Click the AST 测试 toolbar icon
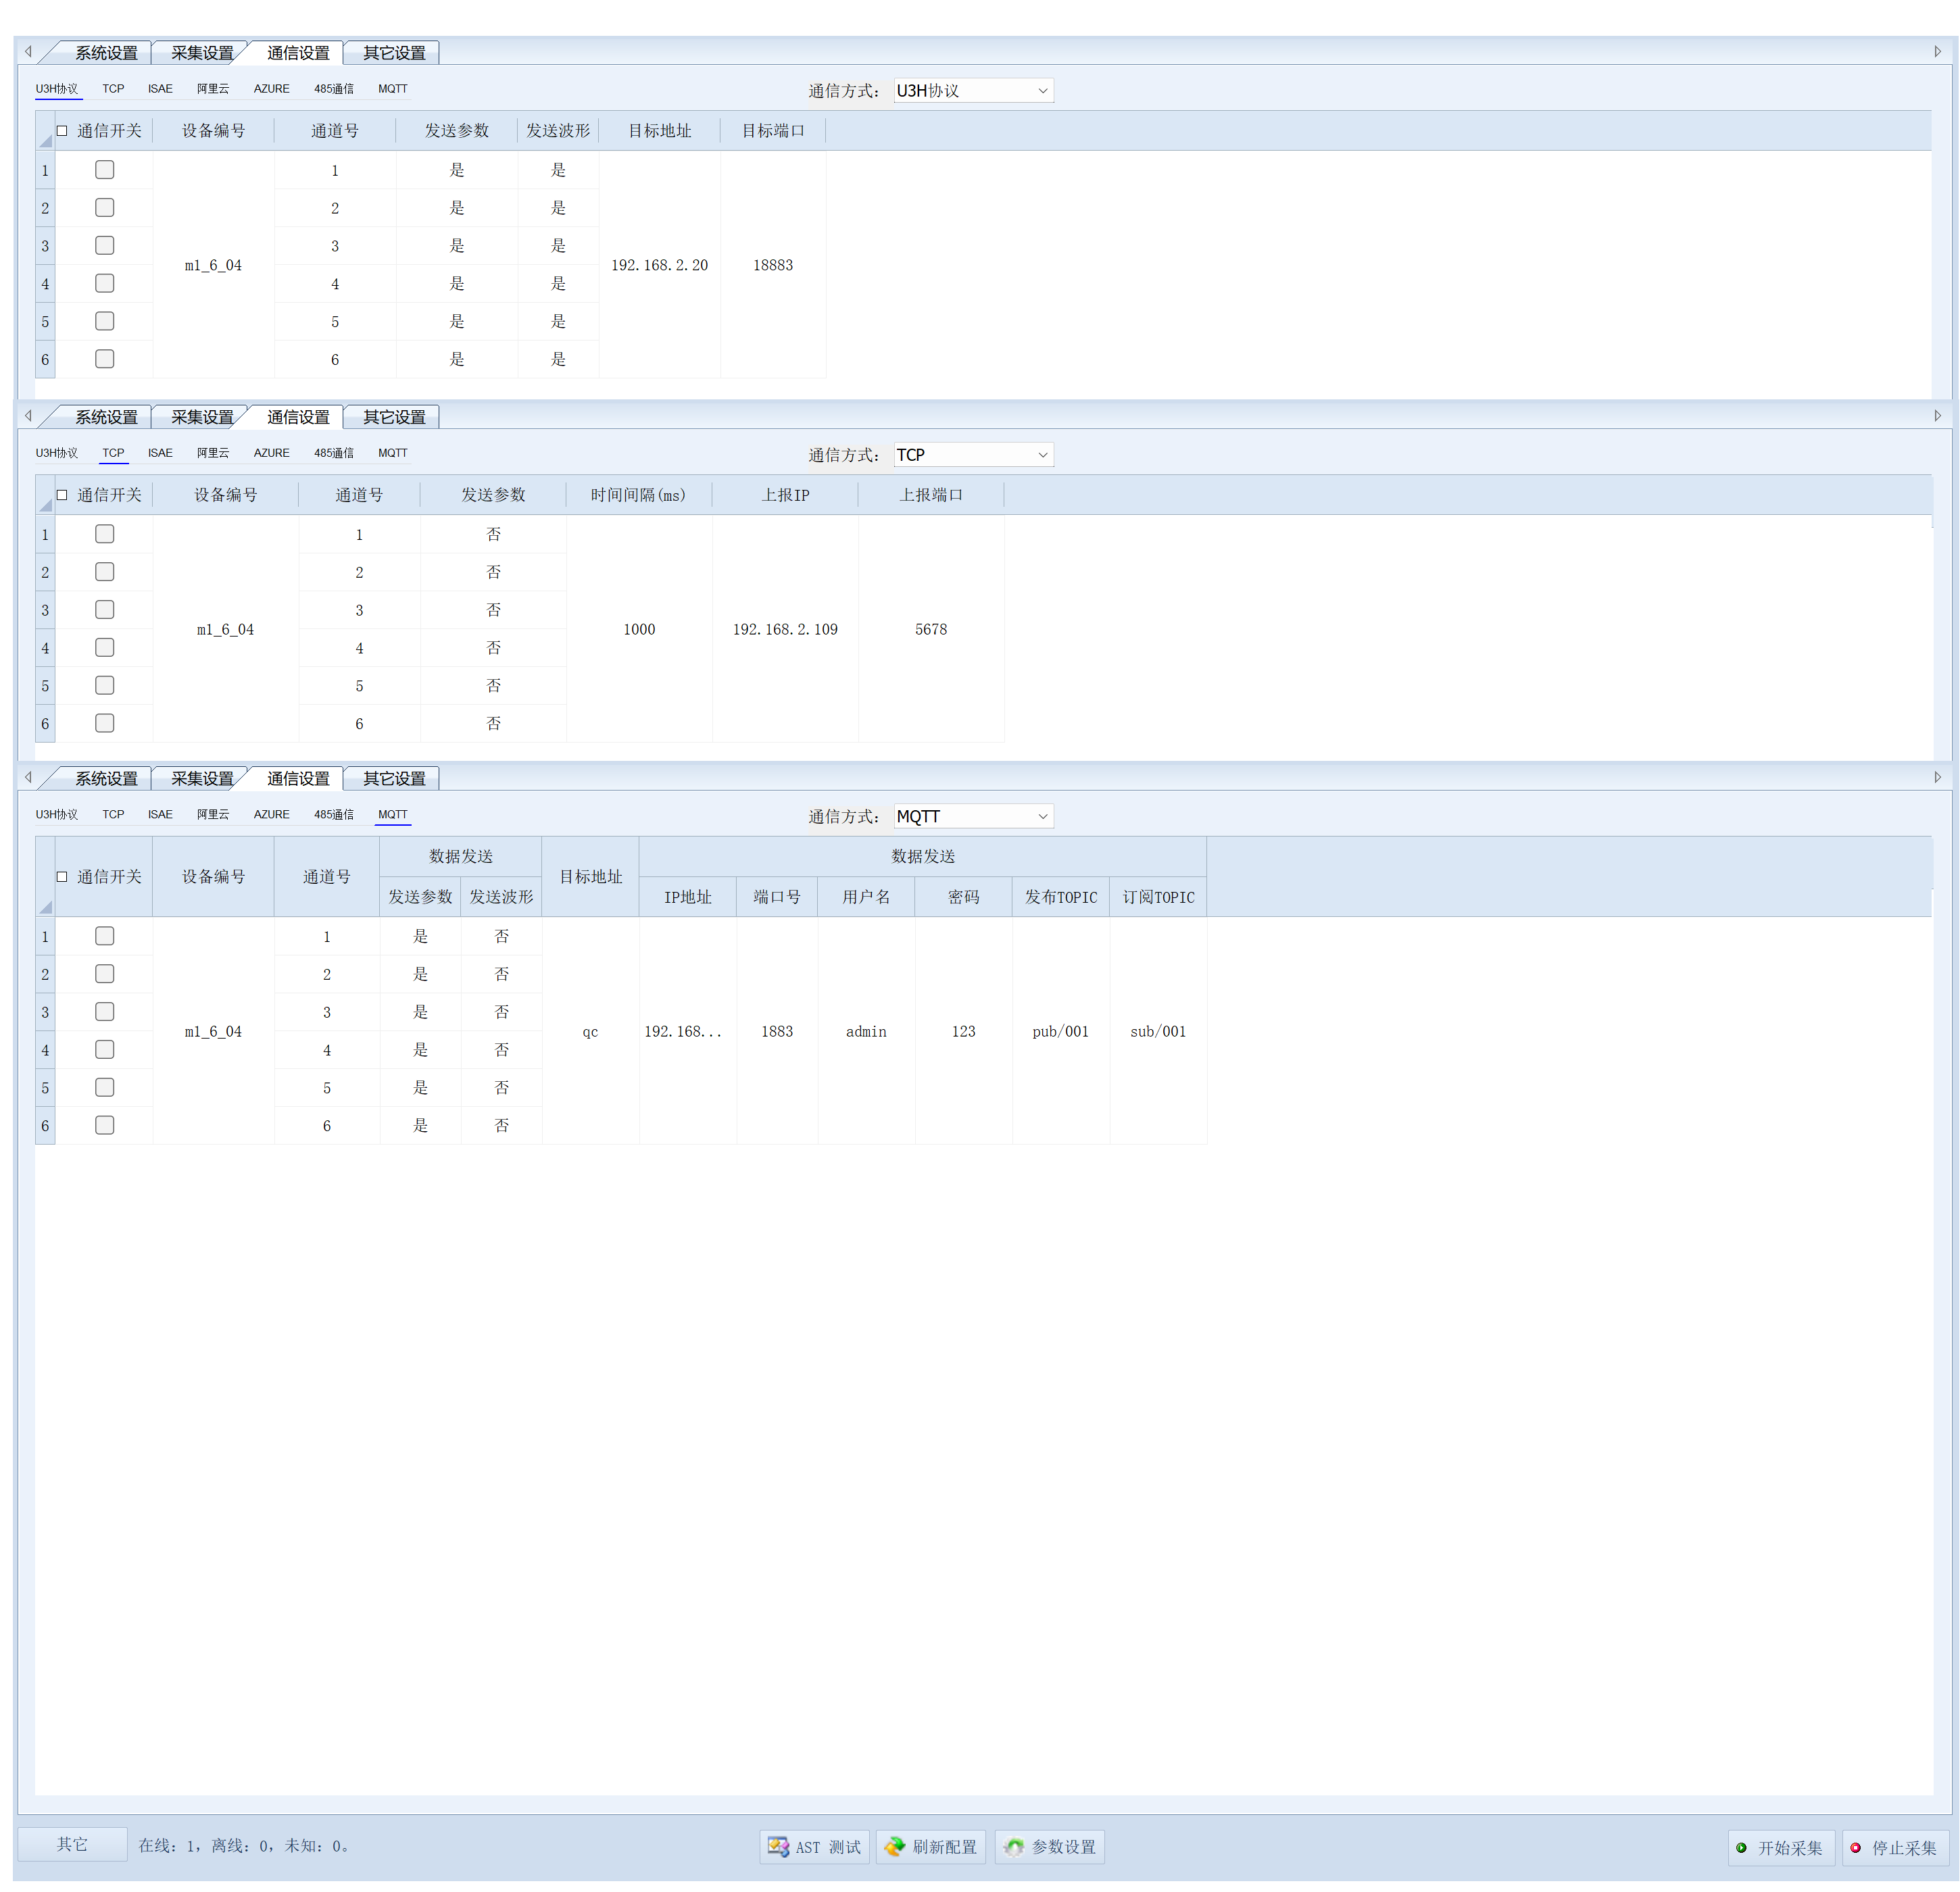This screenshot has width=1960, height=1892. tap(778, 1847)
